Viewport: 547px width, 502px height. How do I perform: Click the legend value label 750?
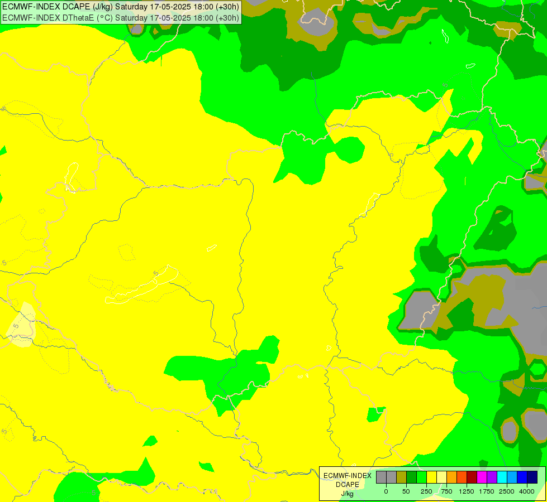[x=446, y=491]
